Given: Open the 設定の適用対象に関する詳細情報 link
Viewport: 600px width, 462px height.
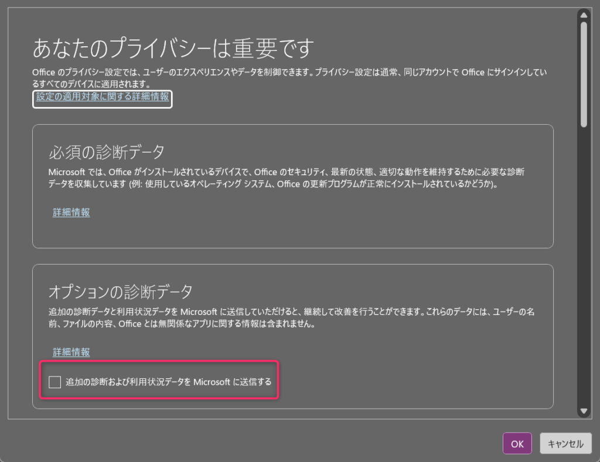Looking at the screenshot, I should click(x=103, y=97).
